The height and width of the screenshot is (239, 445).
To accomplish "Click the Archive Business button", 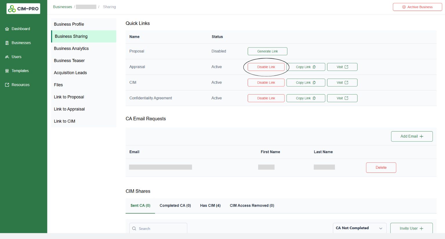I will coord(417,7).
